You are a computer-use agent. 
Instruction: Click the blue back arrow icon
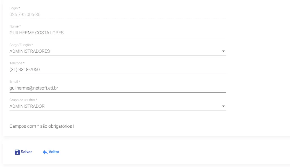[x=45, y=152]
